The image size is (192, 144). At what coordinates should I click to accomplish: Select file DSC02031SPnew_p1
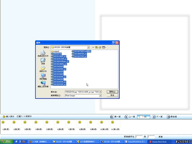(60, 61)
